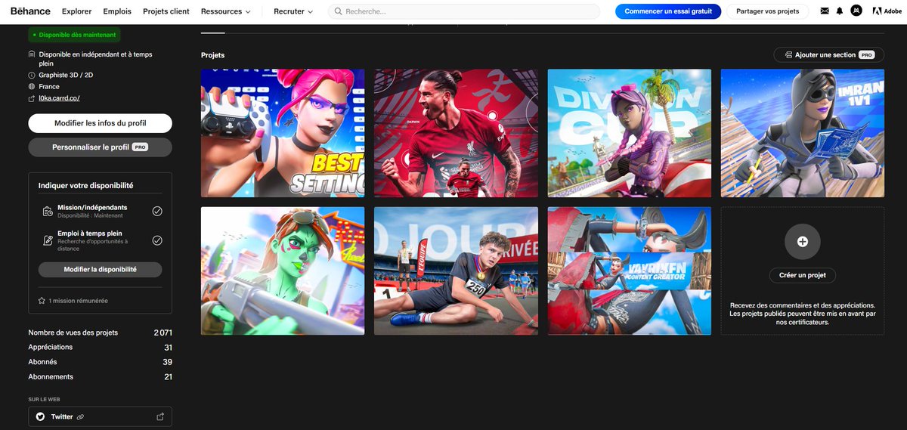Click the Projets section heading
Screen dimensions: 907x430
coord(212,55)
